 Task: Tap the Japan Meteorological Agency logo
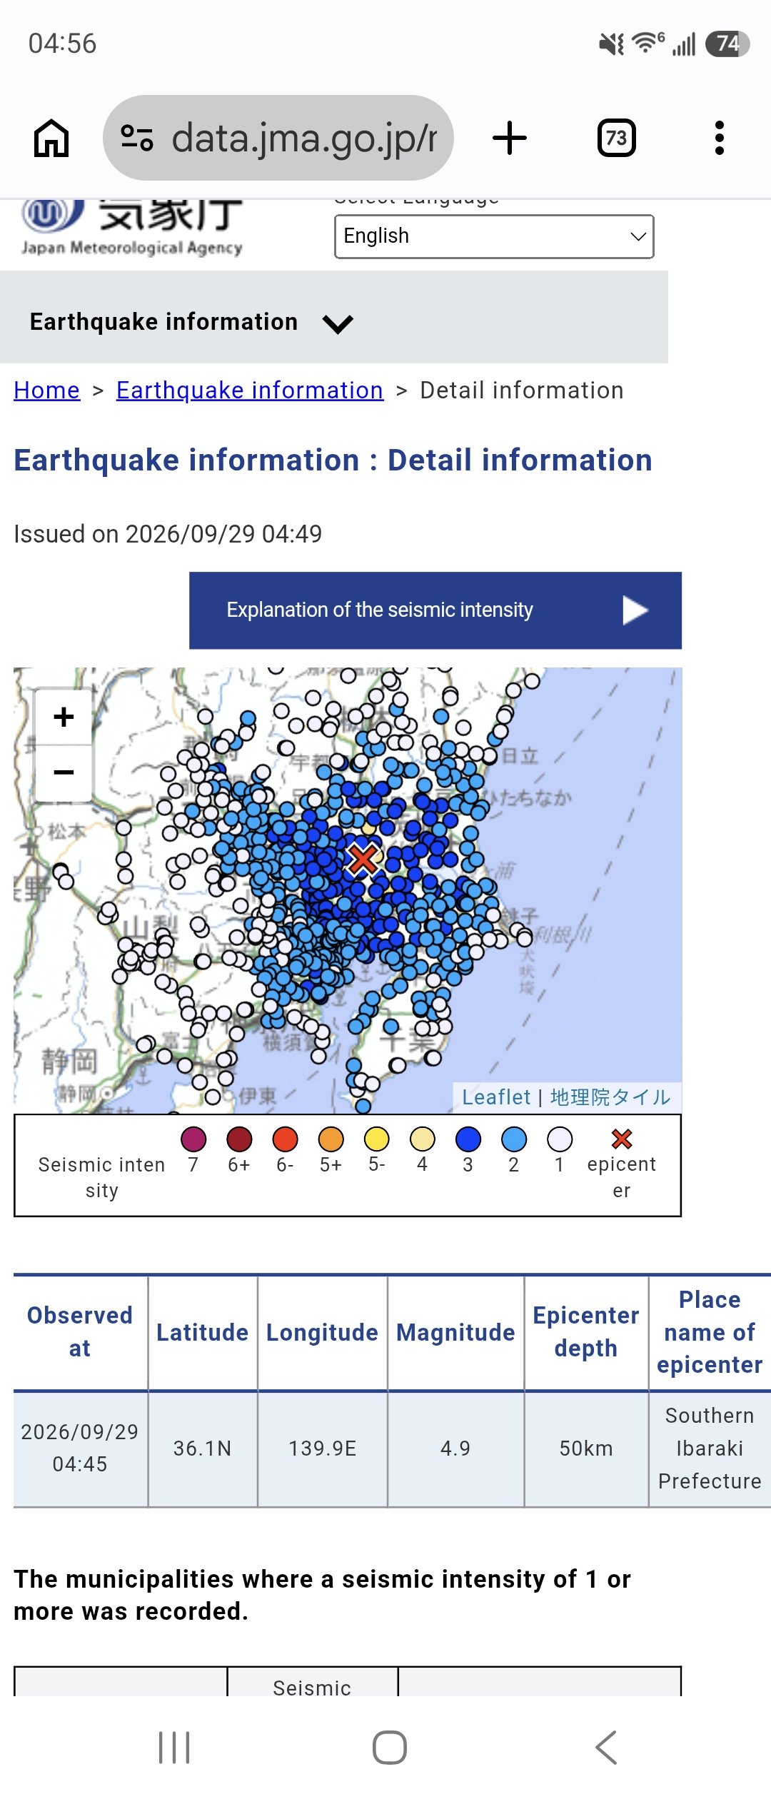(132, 228)
